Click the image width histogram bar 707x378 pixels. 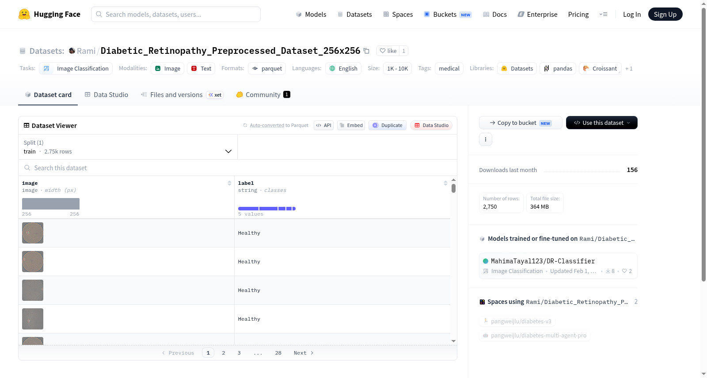pyautogui.click(x=51, y=204)
